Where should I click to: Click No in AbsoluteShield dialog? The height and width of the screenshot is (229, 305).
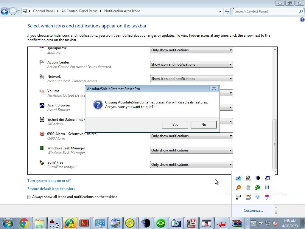click(204, 125)
